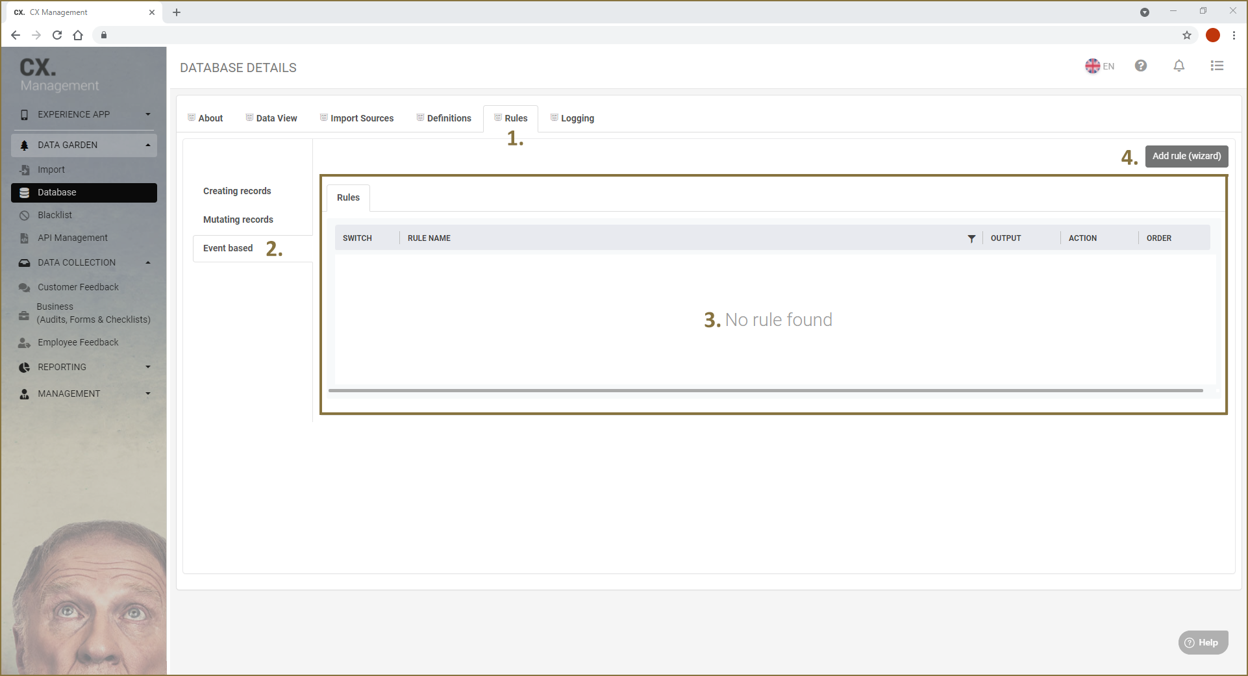The image size is (1248, 676).
Task: Expand the Experience App menu arrow
Action: (148, 114)
